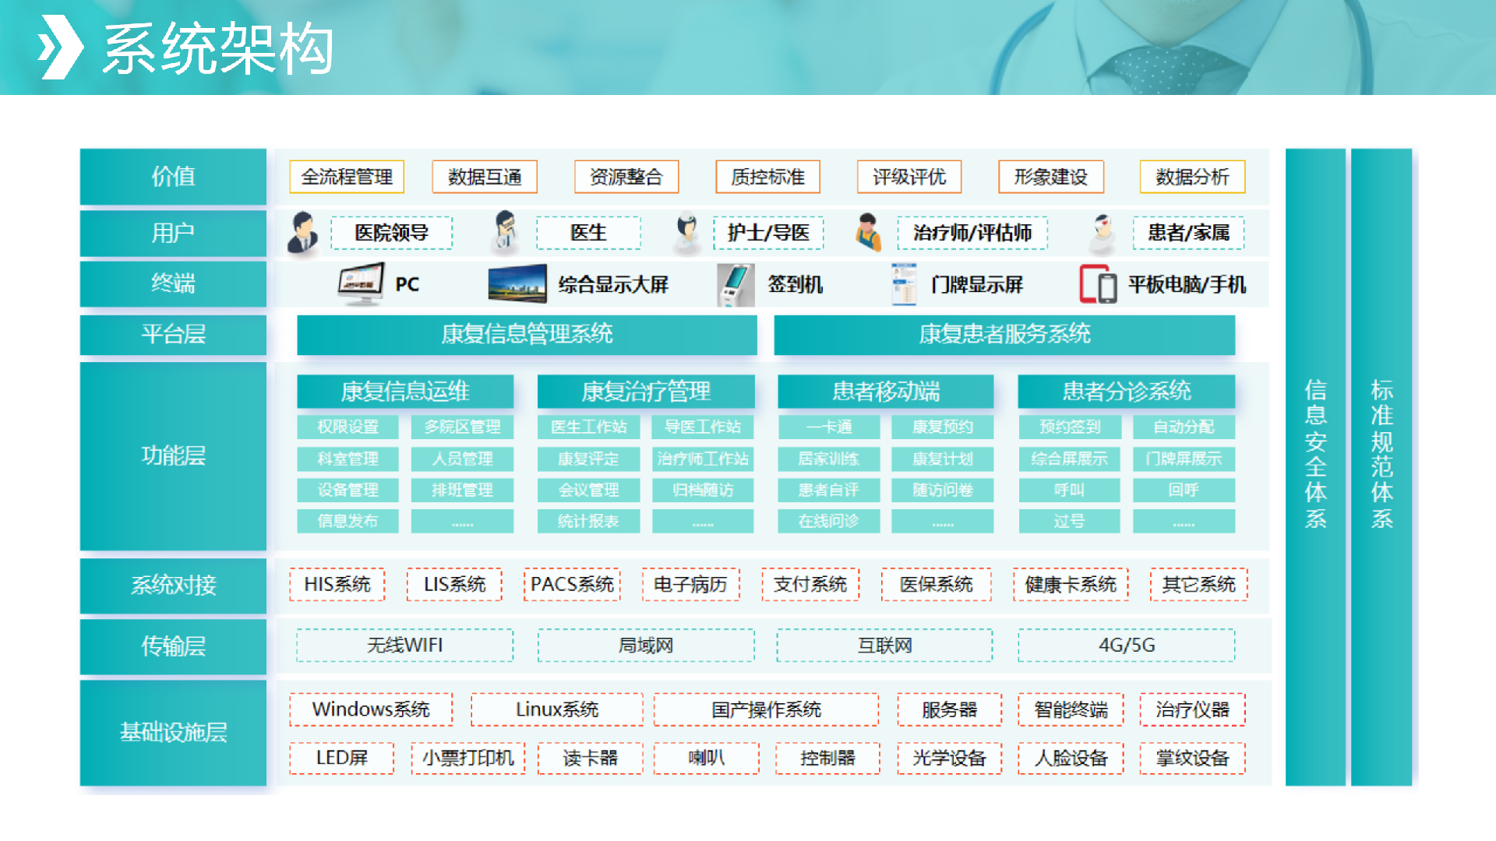This screenshot has width=1496, height=841.
Task: Click the patient avatar icon
Action: 1102,234
